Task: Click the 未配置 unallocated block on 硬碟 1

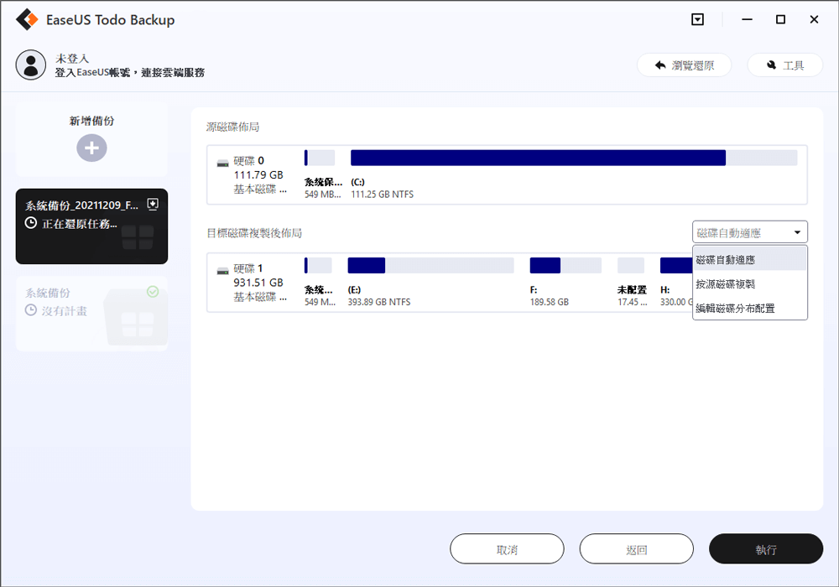Action: pos(631,265)
